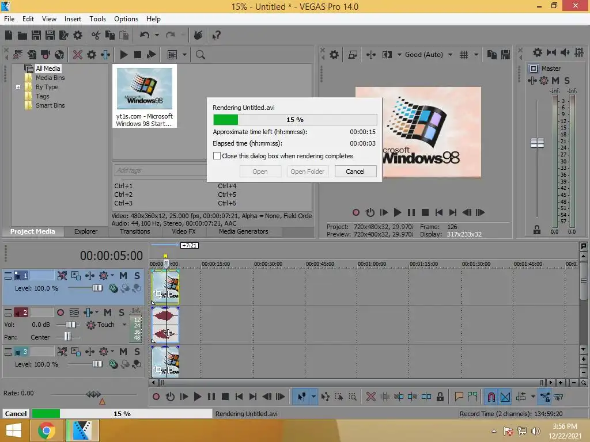
Task: Click the Lock Event padlock in timeline toolbar
Action: coord(440,397)
